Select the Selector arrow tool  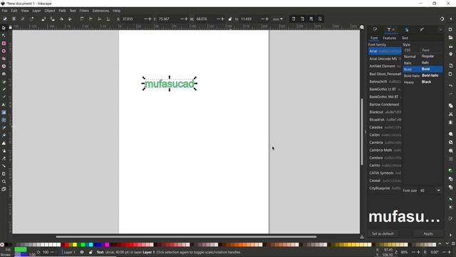click(4, 28)
